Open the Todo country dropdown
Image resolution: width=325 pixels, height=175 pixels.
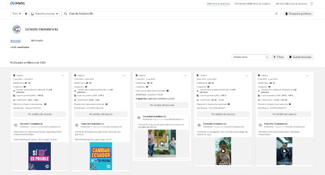(17, 14)
